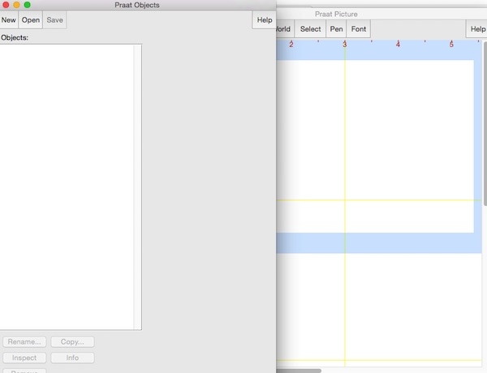Open the Pen menu in Praat Picture
This screenshot has height=373, width=487.
click(336, 29)
